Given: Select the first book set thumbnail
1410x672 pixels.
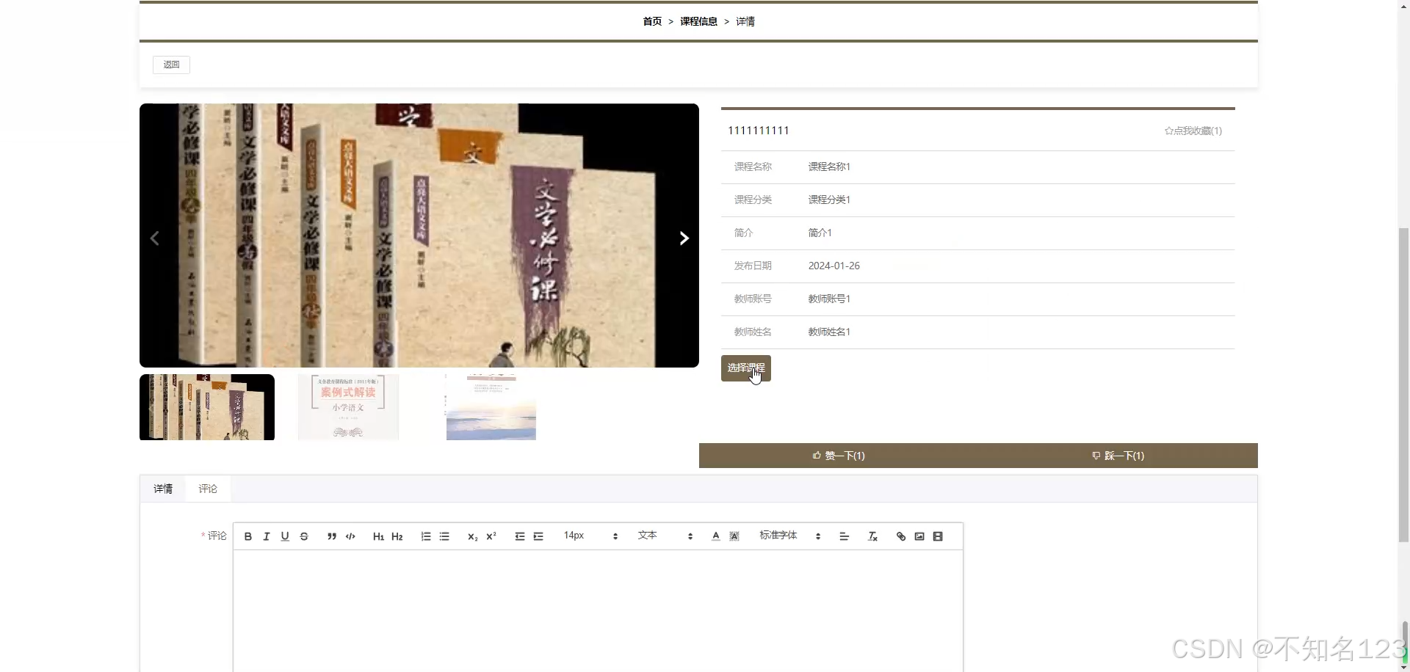Looking at the screenshot, I should tap(207, 407).
